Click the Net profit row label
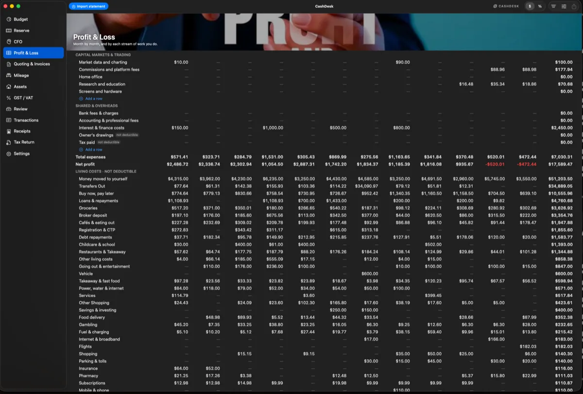Image resolution: width=583 pixels, height=394 pixels. [x=85, y=164]
